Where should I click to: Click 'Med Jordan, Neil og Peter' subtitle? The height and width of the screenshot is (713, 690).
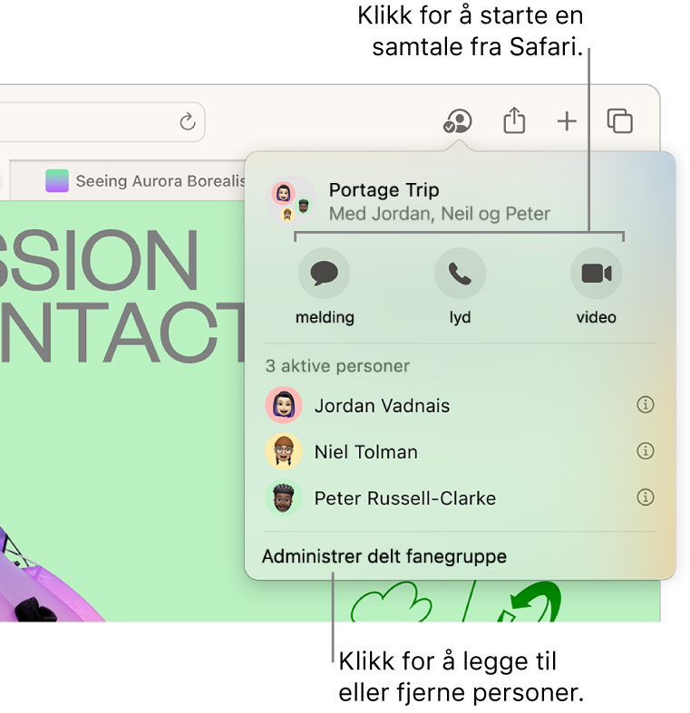pos(440,214)
